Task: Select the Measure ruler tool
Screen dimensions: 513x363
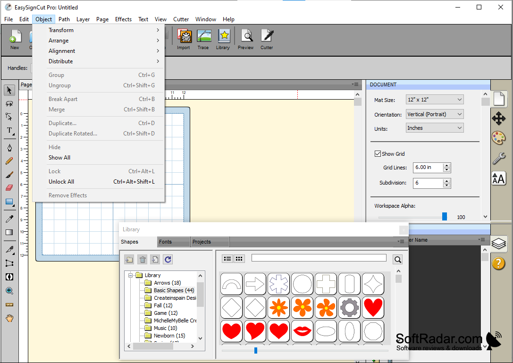Action: (9, 305)
